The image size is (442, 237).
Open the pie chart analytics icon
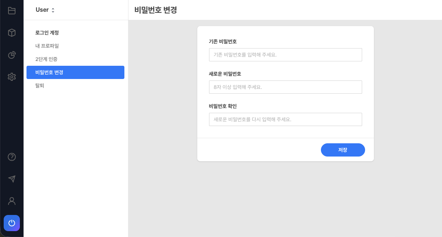pos(11,55)
